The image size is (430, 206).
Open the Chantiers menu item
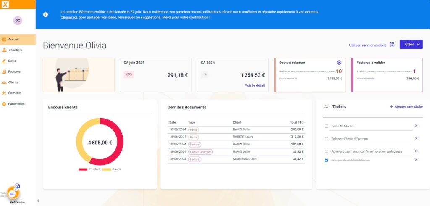click(15, 50)
